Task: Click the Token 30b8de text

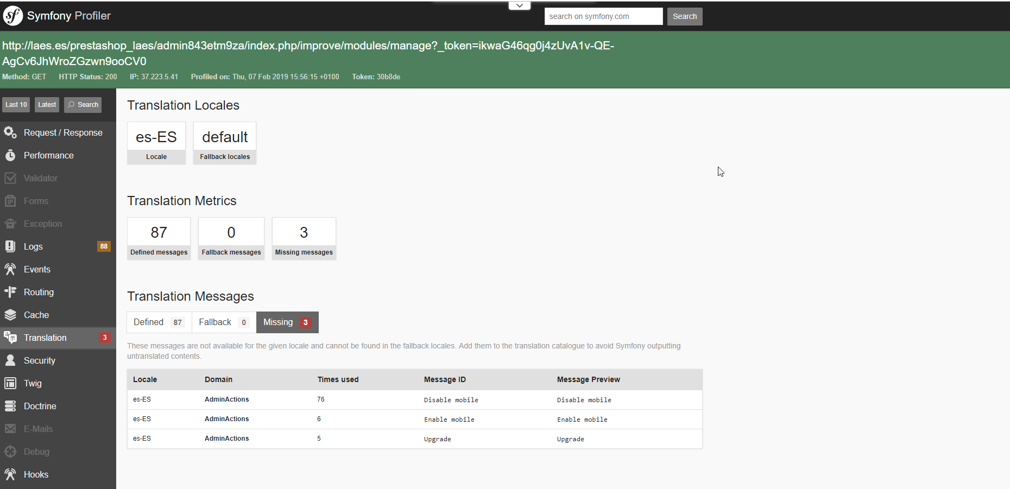Action: pyautogui.click(x=376, y=77)
